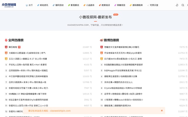Click the 7275 万 Weibo count
The image size is (188, 117).
pos(183,47)
